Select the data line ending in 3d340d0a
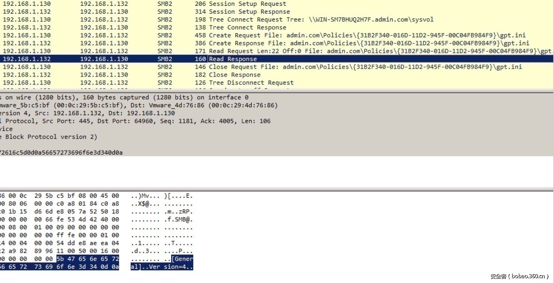554x283 pixels. (61, 153)
